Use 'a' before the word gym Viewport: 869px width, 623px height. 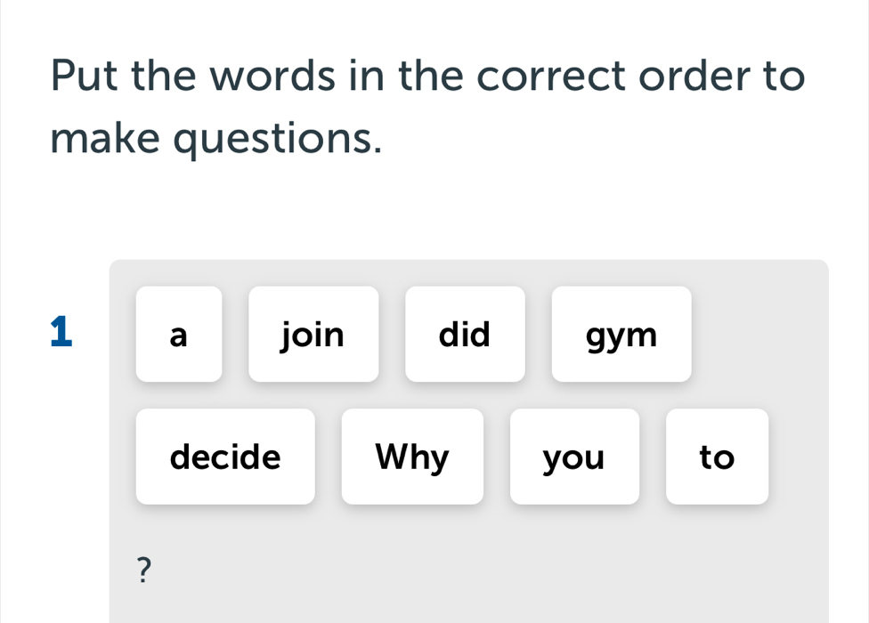point(178,334)
